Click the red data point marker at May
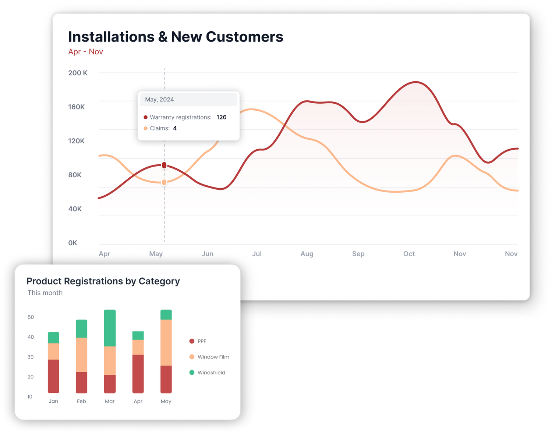The image size is (552, 442). (x=164, y=165)
